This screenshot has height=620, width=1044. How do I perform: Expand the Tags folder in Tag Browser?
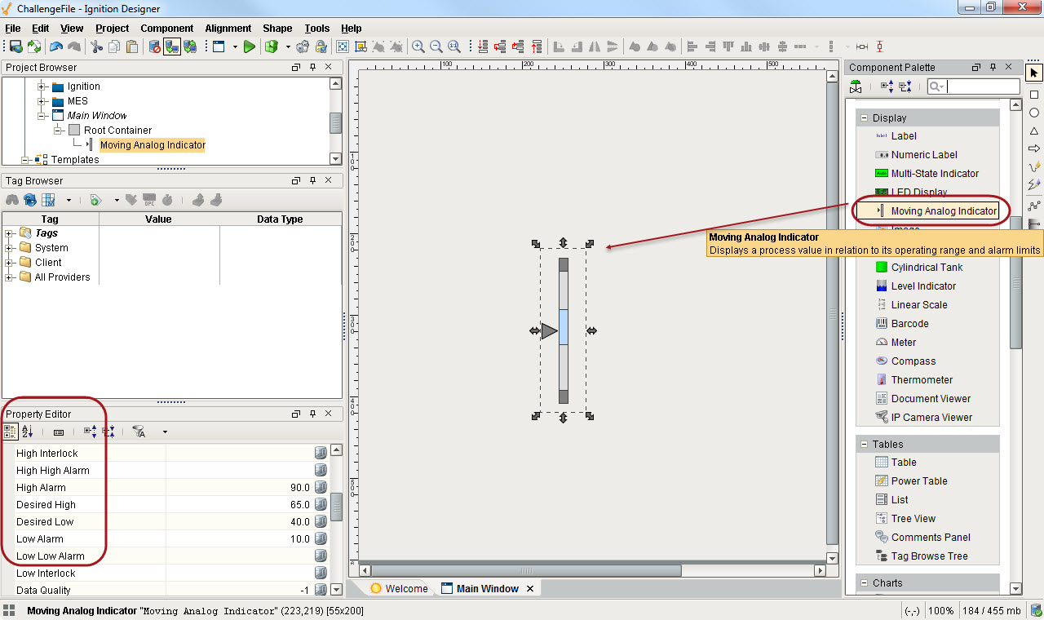pos(10,233)
